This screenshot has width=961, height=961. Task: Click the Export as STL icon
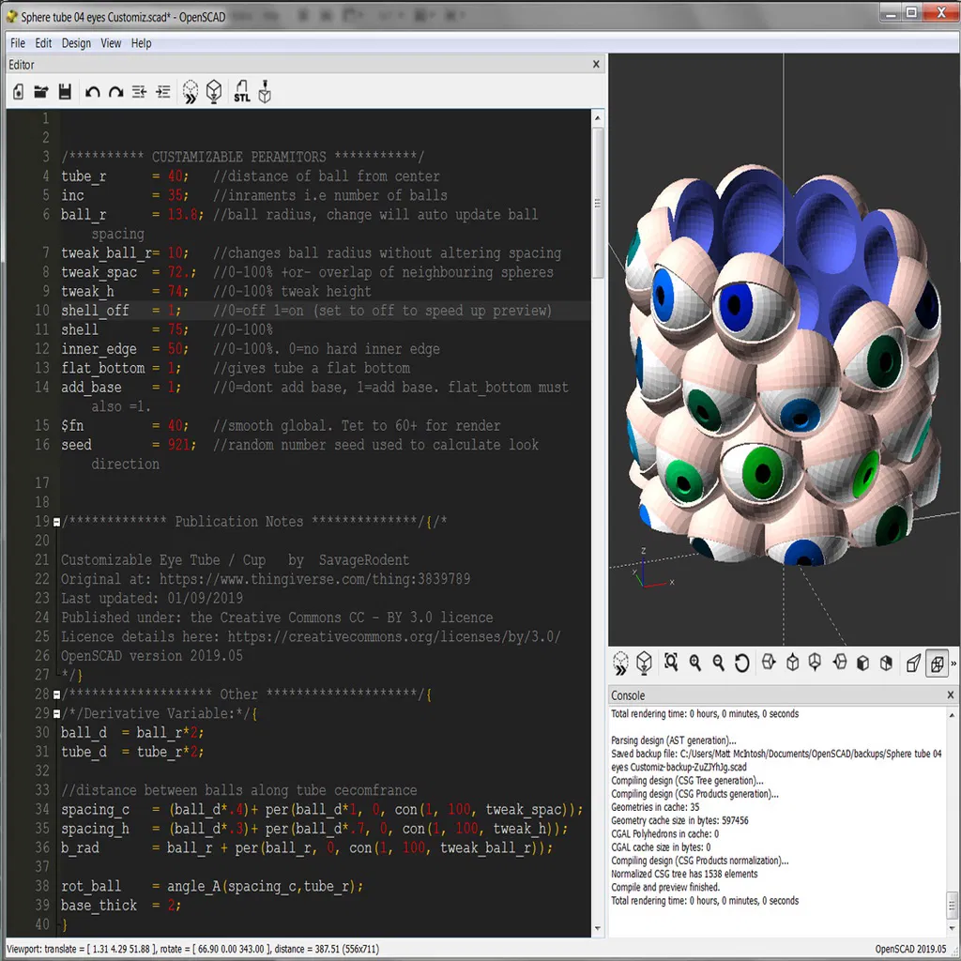coord(242,91)
